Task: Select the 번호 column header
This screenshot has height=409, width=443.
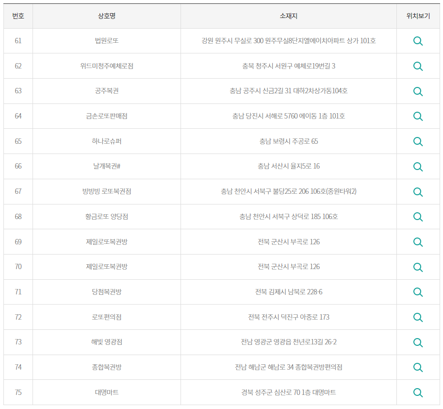Action: [x=18, y=16]
